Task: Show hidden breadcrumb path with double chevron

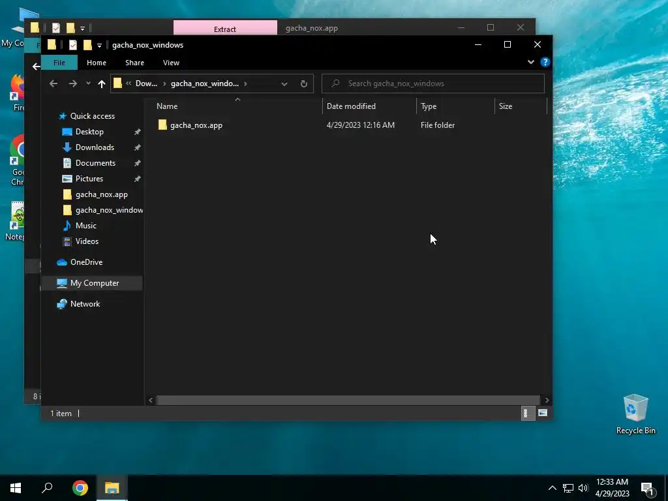Action: tap(129, 83)
